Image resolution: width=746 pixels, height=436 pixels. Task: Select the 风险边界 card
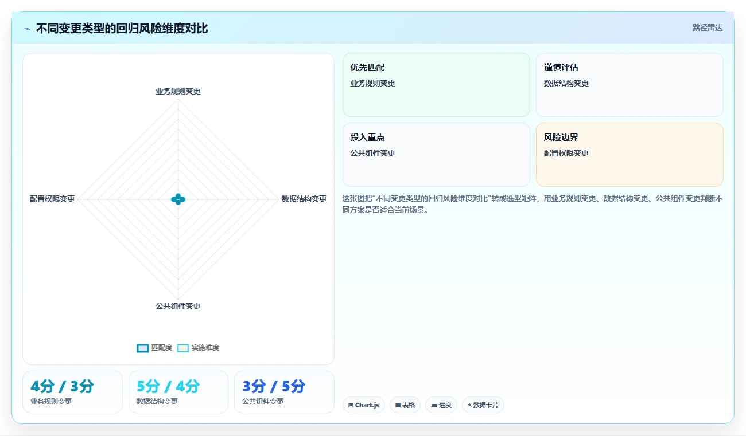tap(630, 155)
